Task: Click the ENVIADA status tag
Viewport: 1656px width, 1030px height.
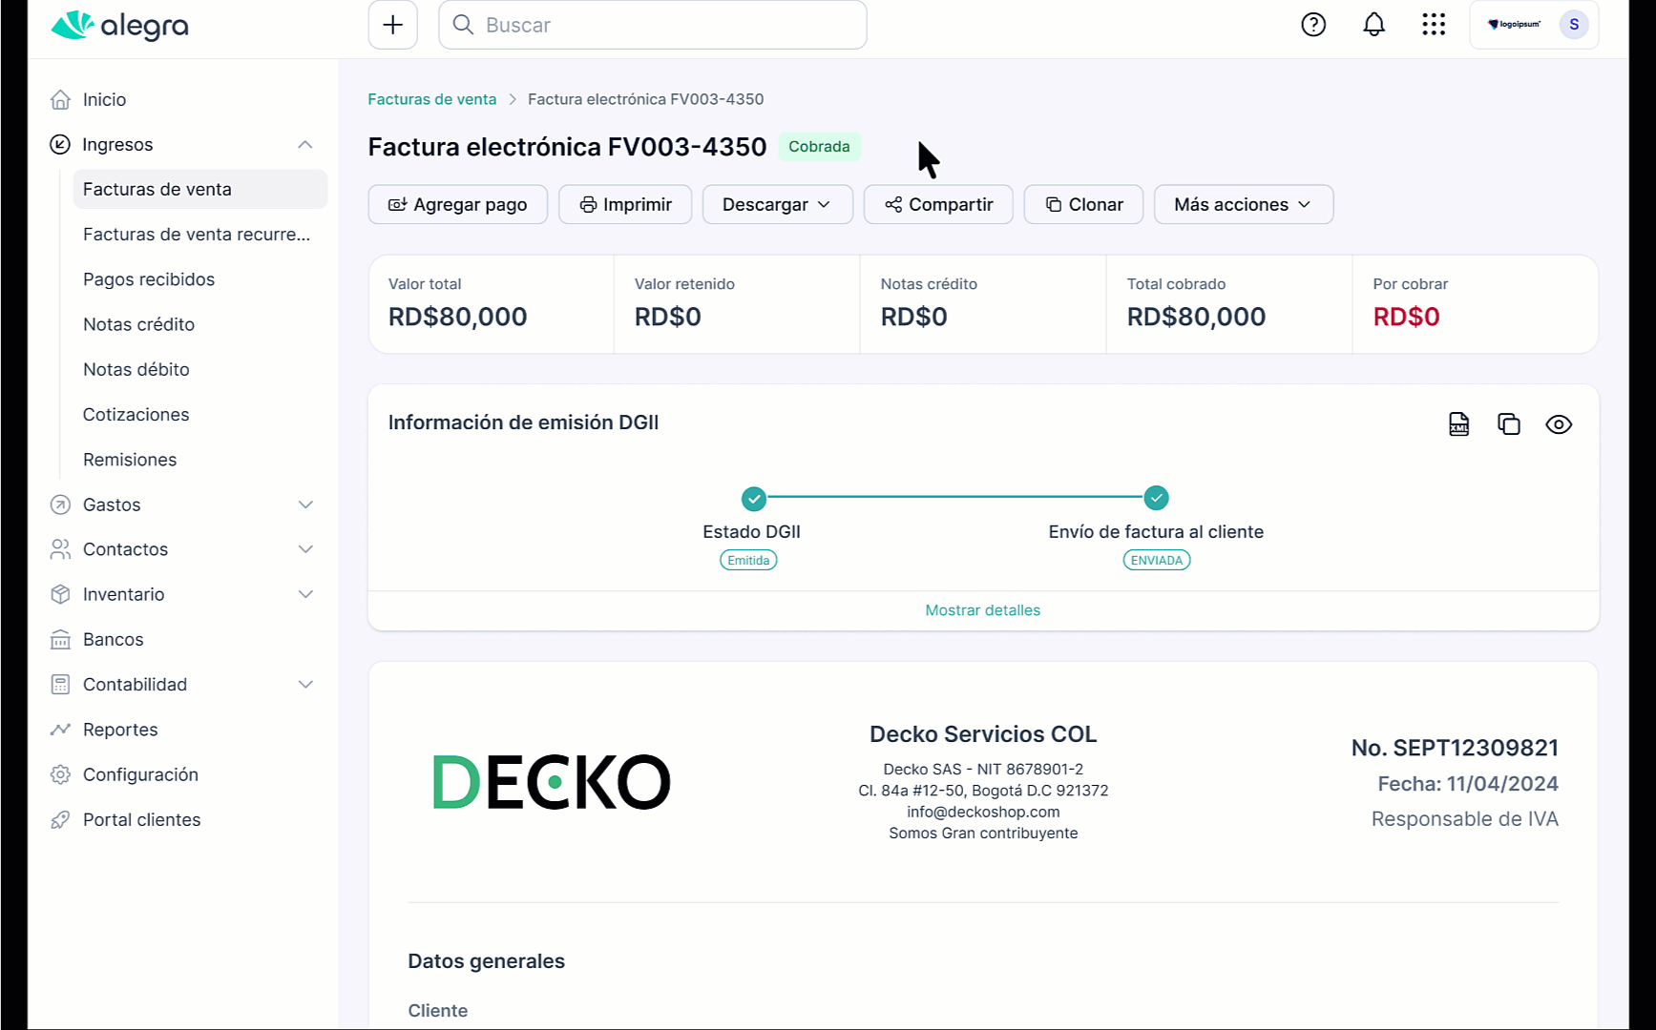Action: pyautogui.click(x=1157, y=560)
